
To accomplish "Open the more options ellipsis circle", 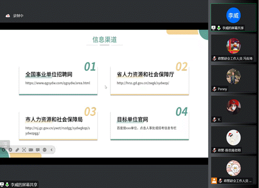I will pyautogui.click(x=45, y=150).
